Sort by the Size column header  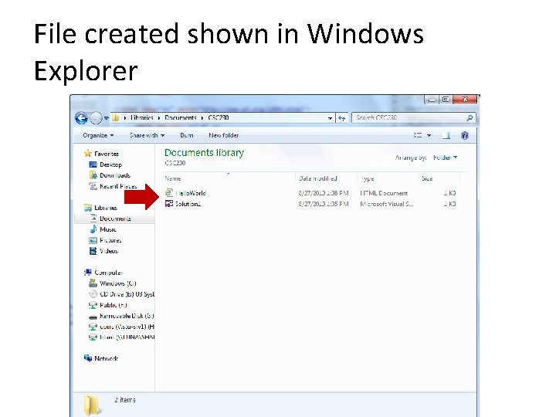(427, 178)
